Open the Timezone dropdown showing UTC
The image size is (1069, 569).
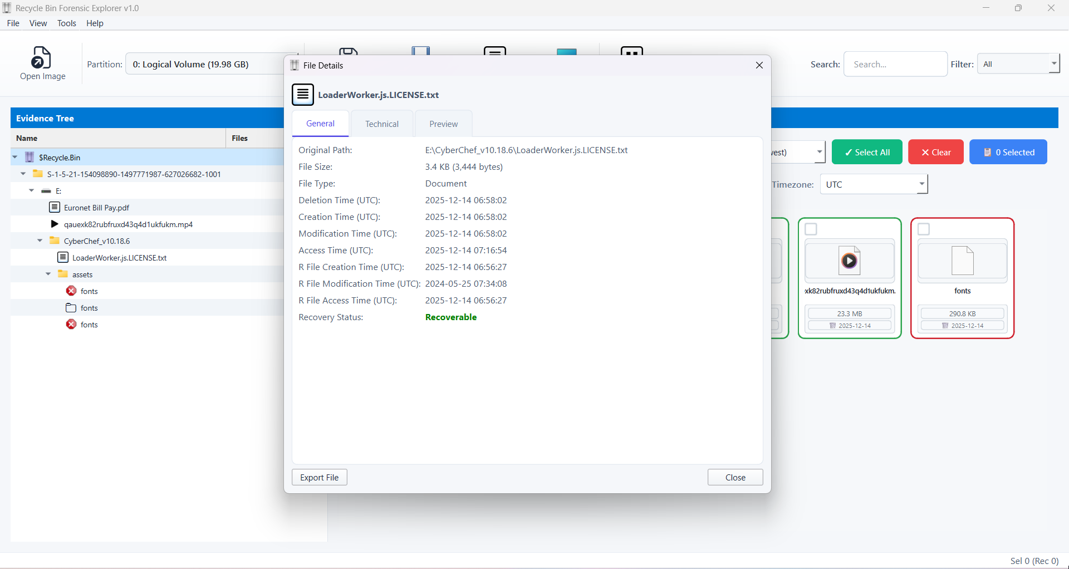click(873, 184)
